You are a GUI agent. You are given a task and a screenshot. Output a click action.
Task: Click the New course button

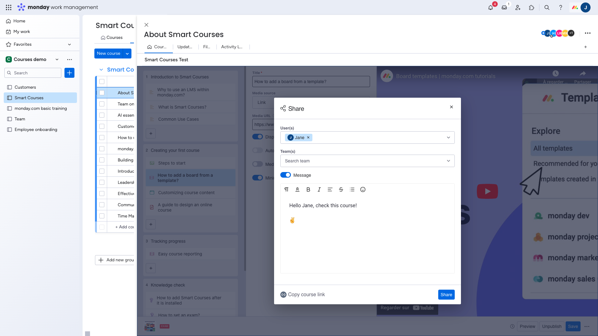108,54
